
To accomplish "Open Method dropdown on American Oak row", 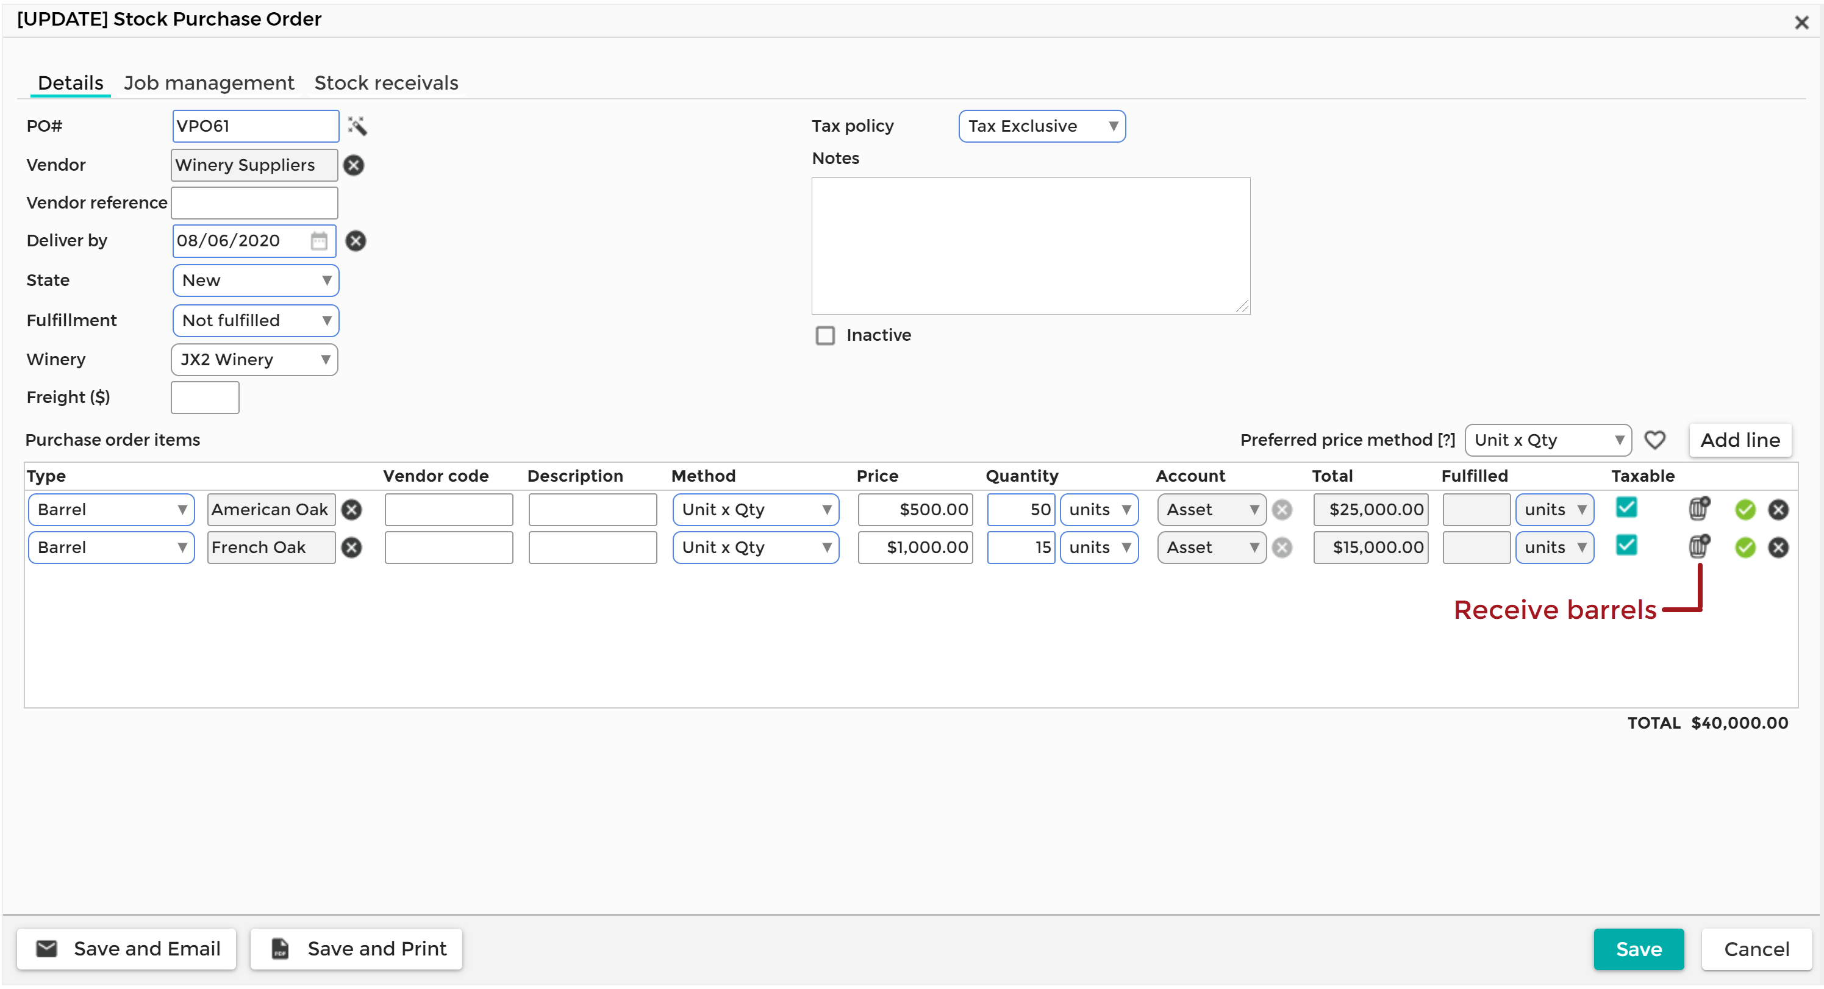I will 756,510.
